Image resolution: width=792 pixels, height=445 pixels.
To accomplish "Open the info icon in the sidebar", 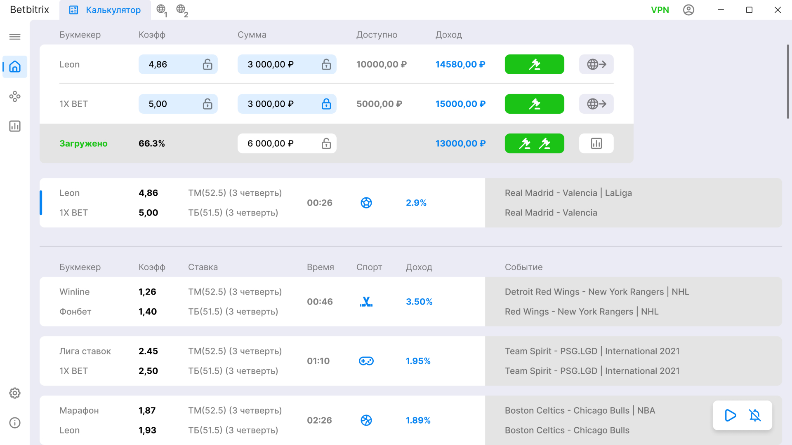I will [x=15, y=423].
